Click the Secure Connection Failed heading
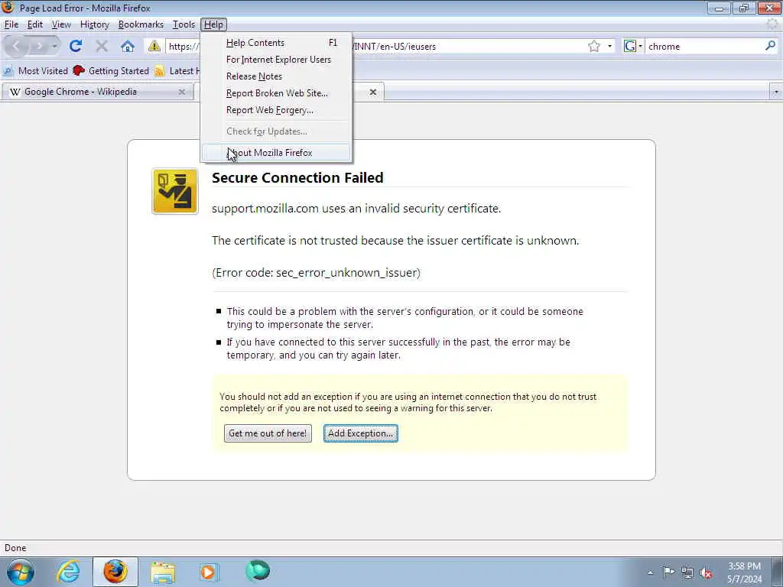This screenshot has width=783, height=587. 297,177
